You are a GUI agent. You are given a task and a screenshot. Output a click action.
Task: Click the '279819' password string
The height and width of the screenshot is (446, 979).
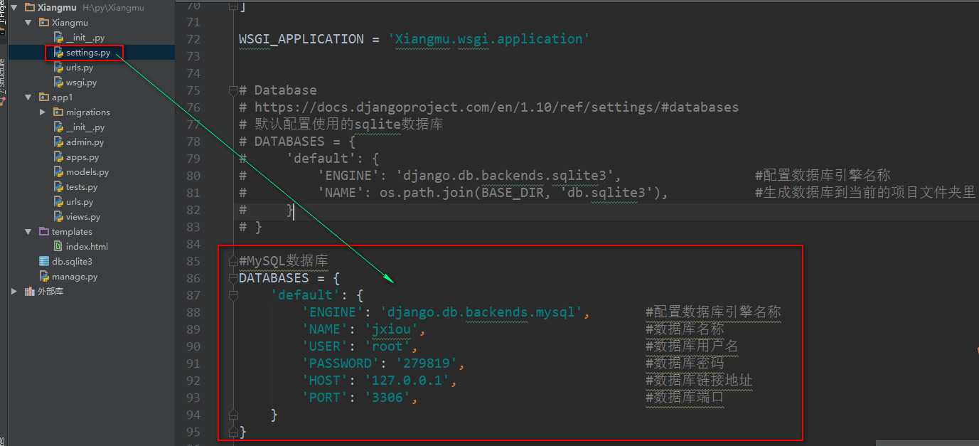click(x=426, y=363)
